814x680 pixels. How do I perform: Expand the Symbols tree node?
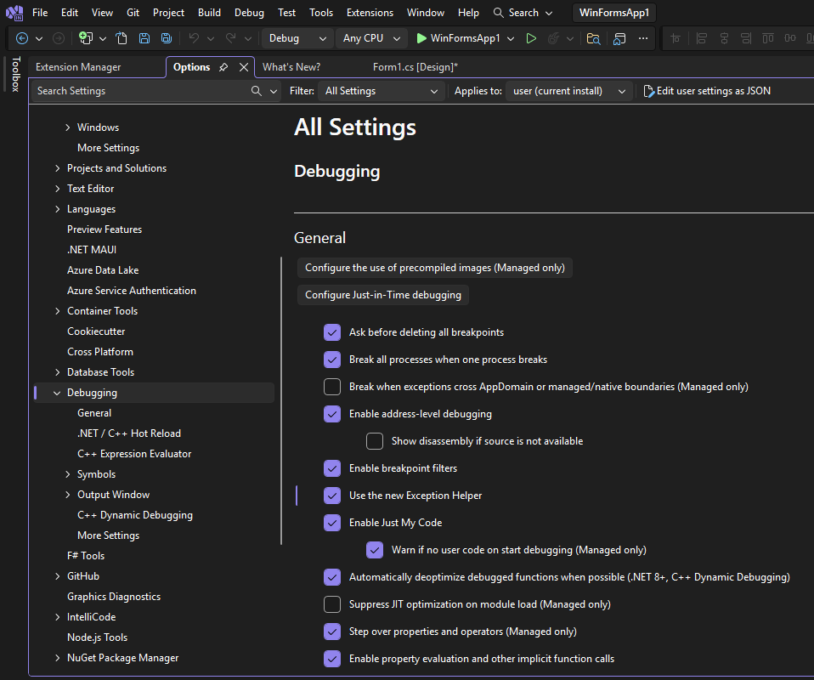[x=68, y=474]
